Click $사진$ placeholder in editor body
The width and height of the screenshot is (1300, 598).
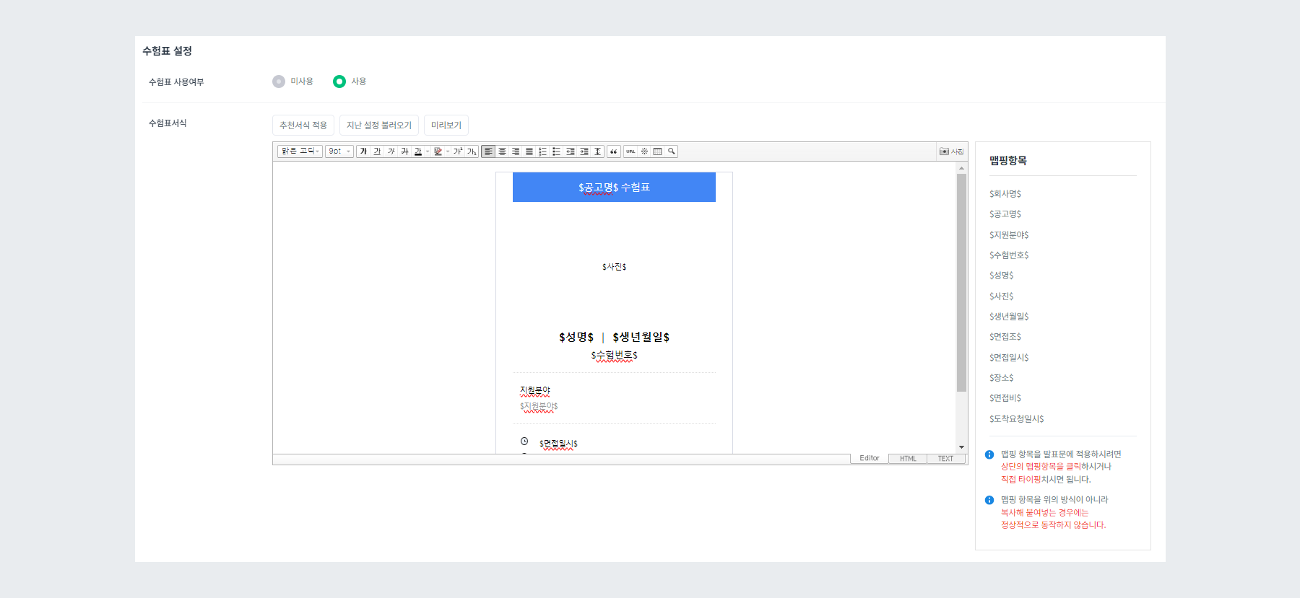click(615, 267)
